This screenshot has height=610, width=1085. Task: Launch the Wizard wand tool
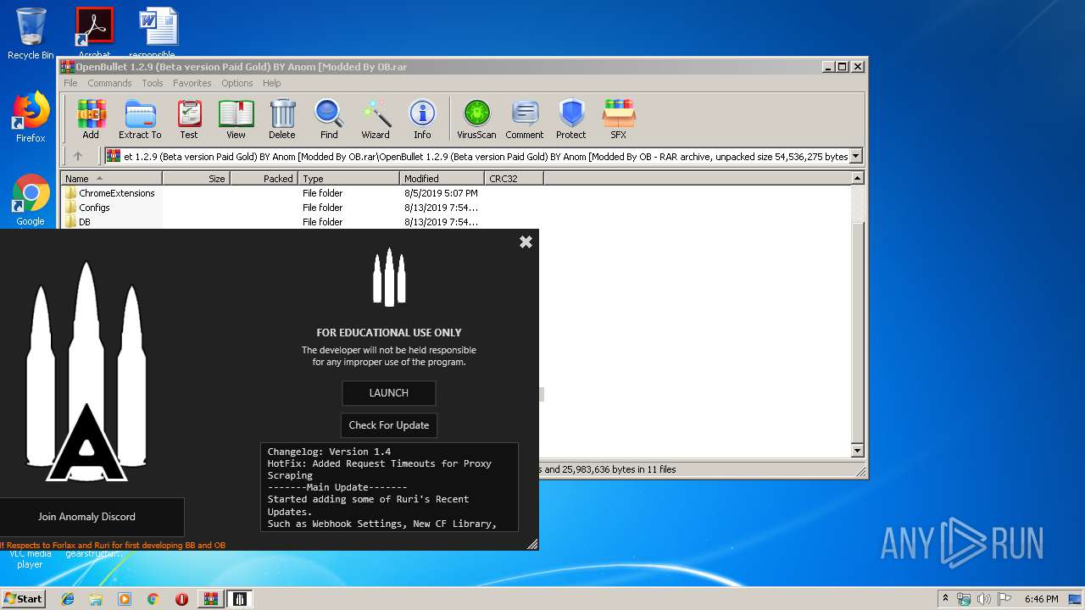[376, 119]
